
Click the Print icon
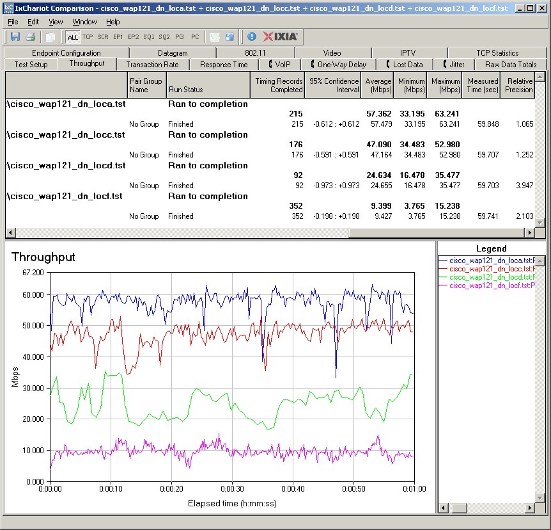pyautogui.click(x=31, y=36)
